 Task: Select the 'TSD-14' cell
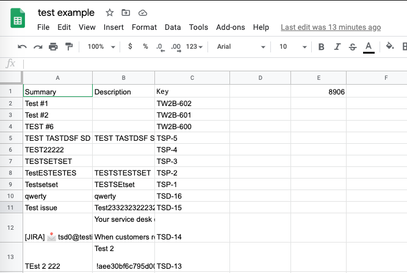pyautogui.click(x=192, y=228)
